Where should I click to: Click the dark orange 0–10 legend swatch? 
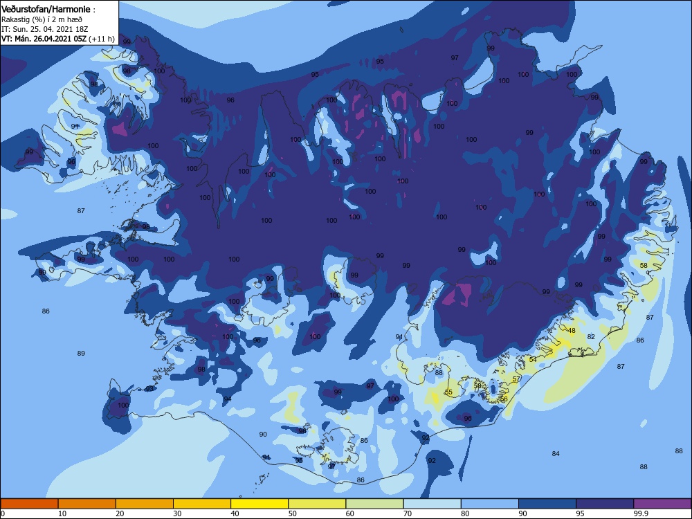29,504
